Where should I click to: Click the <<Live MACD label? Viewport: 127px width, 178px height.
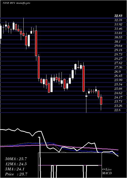click(107, 171)
